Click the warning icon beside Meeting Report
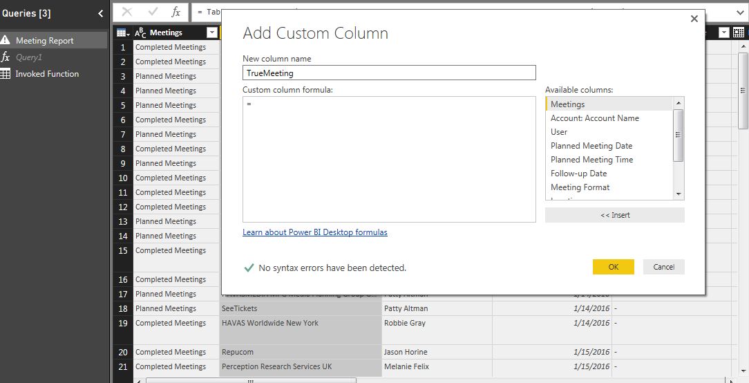The width and height of the screenshot is (749, 383). [x=6, y=40]
